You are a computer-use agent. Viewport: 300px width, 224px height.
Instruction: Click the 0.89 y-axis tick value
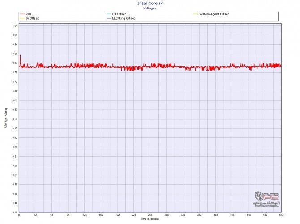15,54
